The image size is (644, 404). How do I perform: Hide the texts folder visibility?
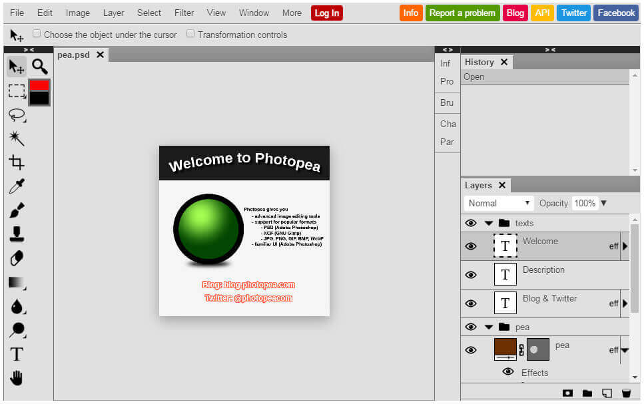(471, 223)
